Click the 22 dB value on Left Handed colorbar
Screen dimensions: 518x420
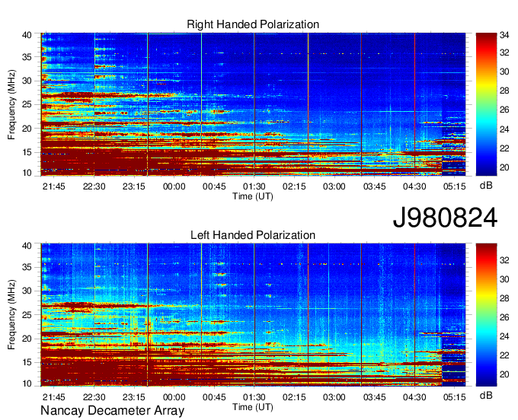[x=504, y=355]
